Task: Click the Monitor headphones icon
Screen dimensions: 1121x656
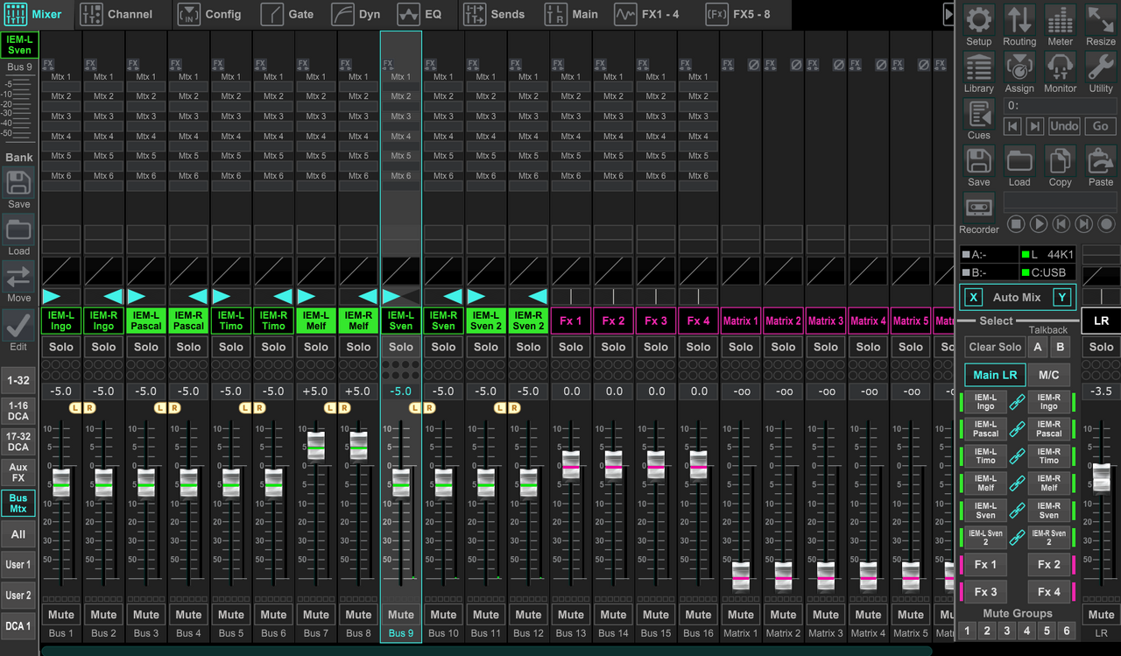Action: (1060, 68)
